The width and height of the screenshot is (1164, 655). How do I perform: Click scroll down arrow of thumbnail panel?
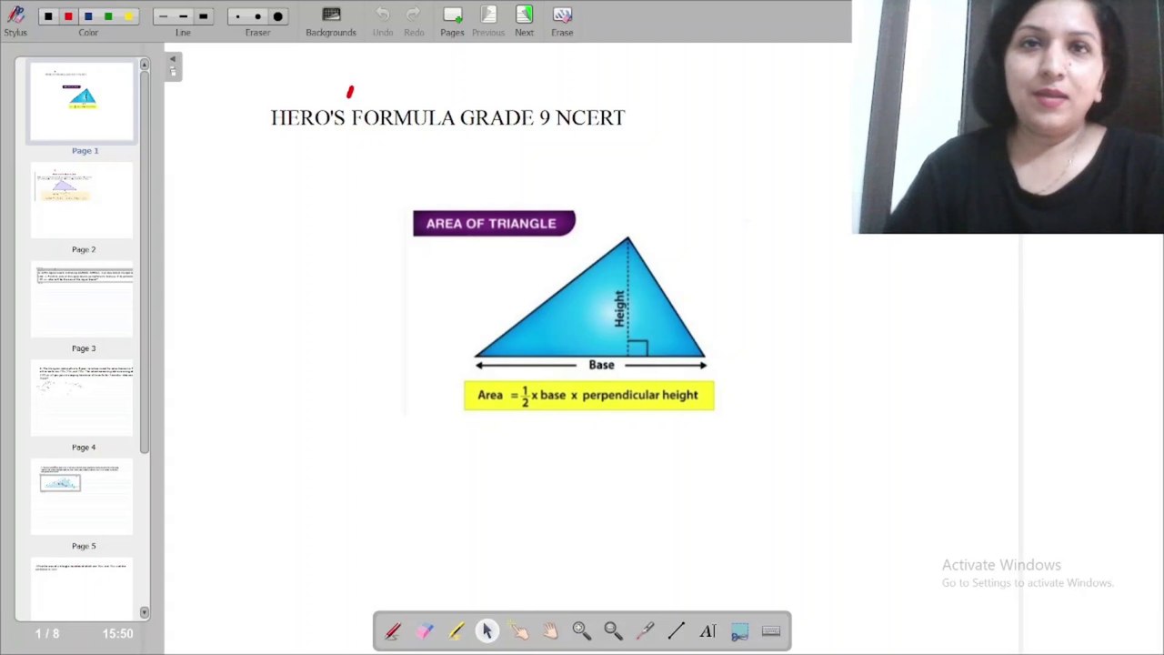coord(144,613)
